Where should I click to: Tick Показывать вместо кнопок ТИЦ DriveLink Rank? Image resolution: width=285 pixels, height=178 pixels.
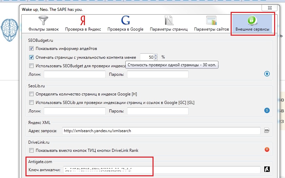pyautogui.click(x=32, y=150)
